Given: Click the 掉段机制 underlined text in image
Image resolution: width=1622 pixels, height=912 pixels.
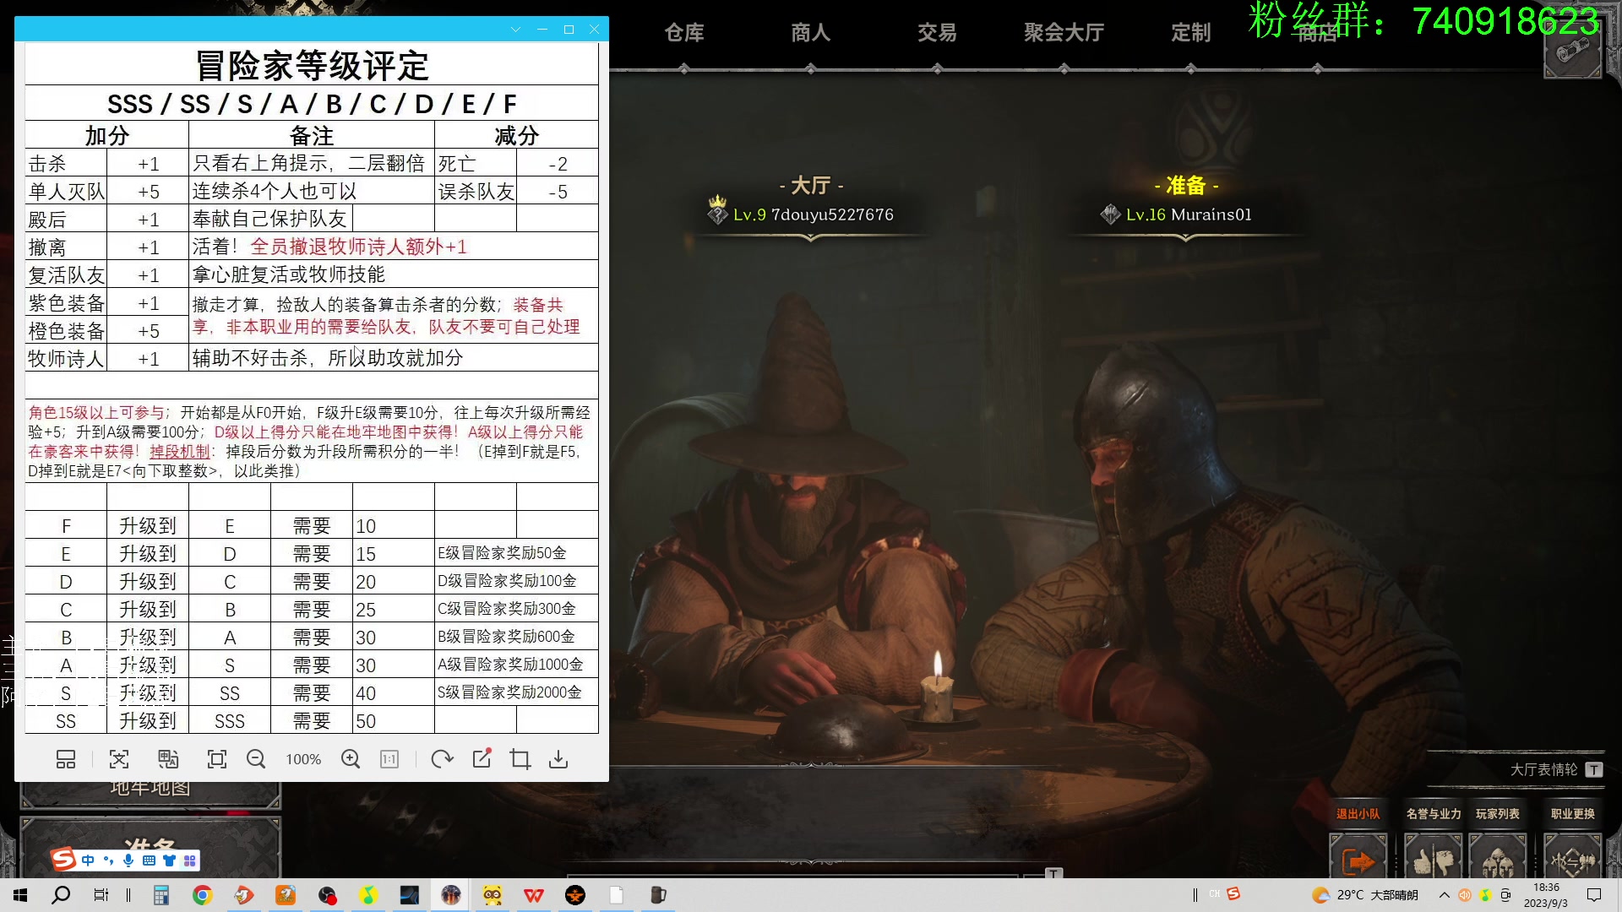Looking at the screenshot, I should [180, 452].
